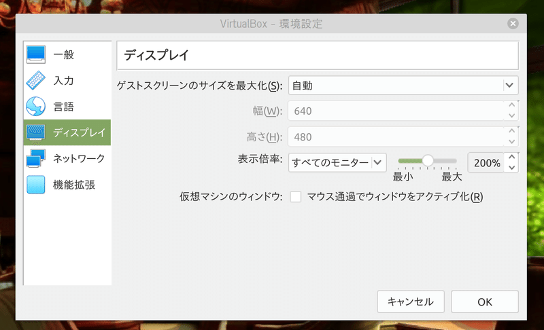
Task: Click the マウス通過でウィンドウをアクティブ化(R) label text
Action: (395, 197)
